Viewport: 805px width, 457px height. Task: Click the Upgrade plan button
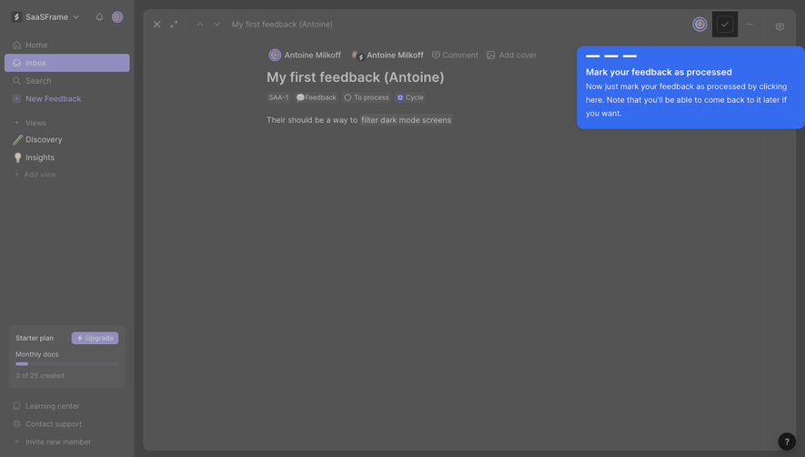[95, 338]
